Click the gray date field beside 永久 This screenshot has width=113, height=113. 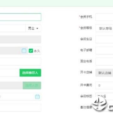(x=14, y=51)
